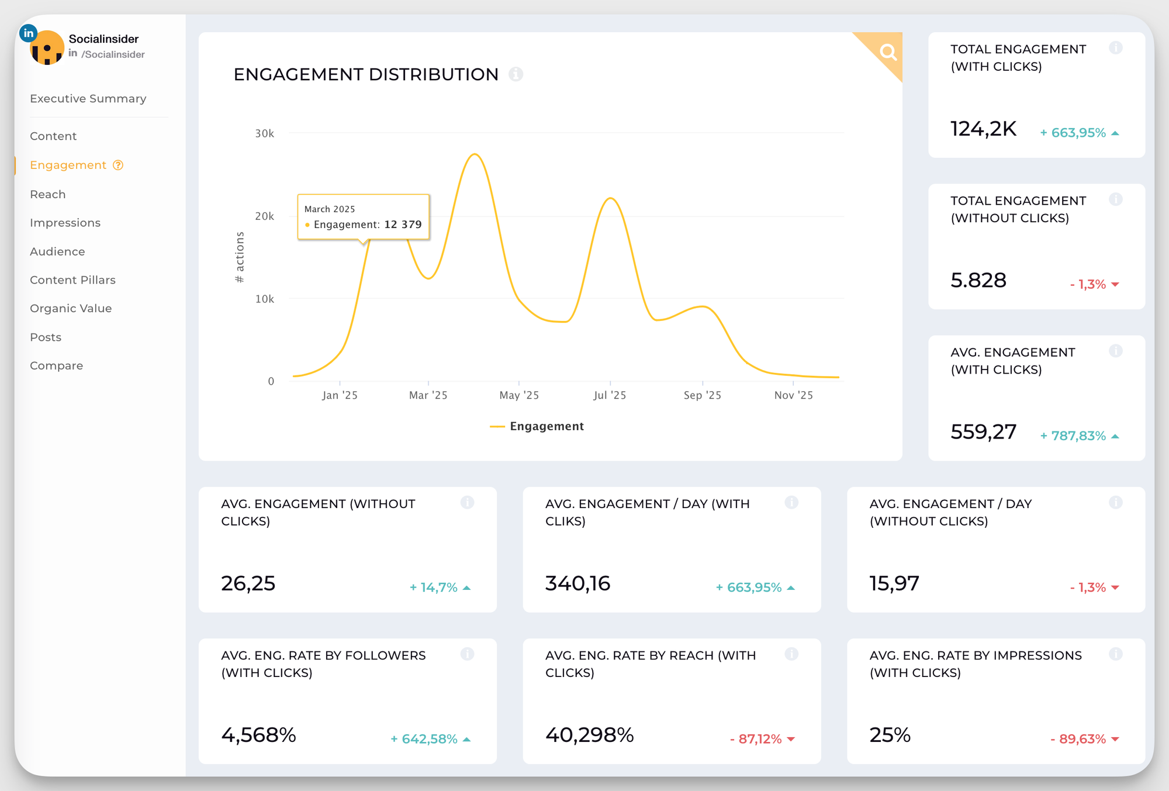Navigate to the Reach report
The width and height of the screenshot is (1169, 791).
[47, 194]
